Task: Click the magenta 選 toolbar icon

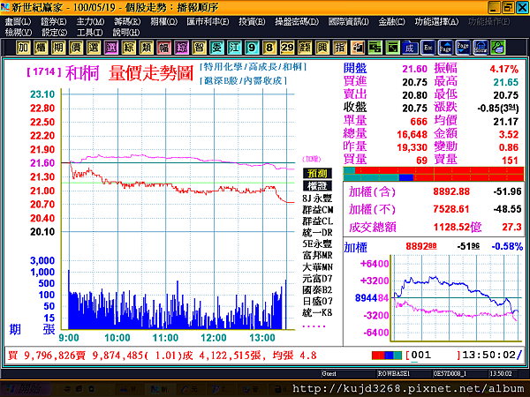Action: tap(111, 48)
